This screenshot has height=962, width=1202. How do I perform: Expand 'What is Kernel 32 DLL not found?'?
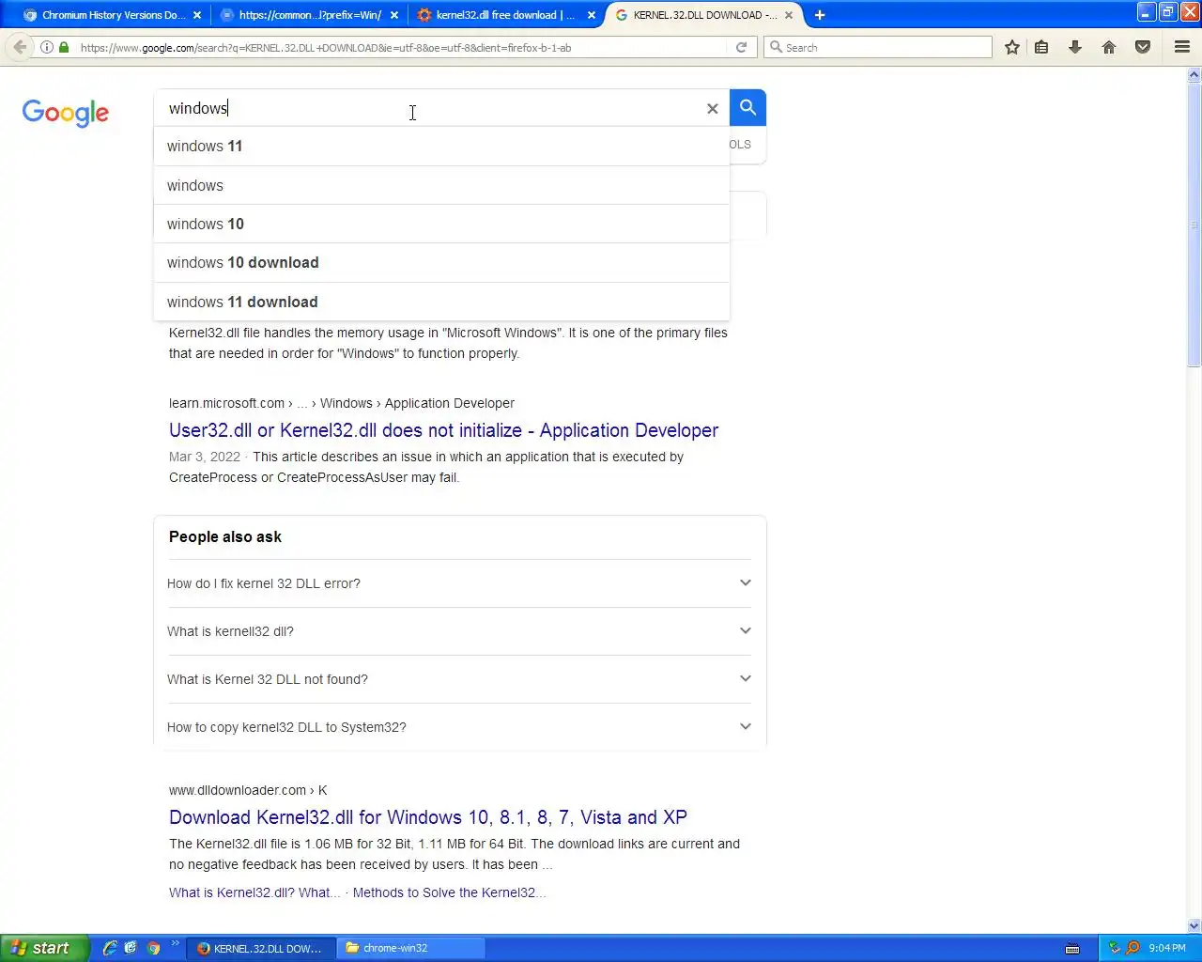[459, 679]
